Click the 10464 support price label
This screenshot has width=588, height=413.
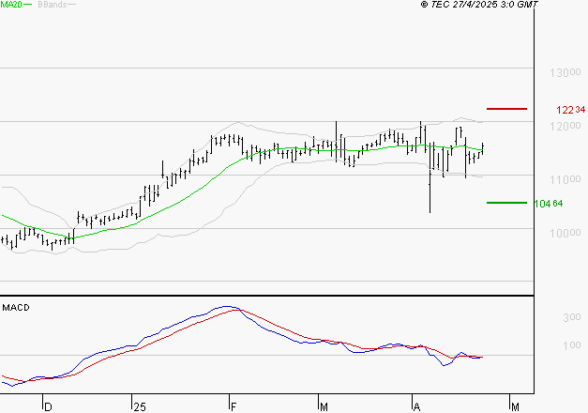pyautogui.click(x=548, y=204)
